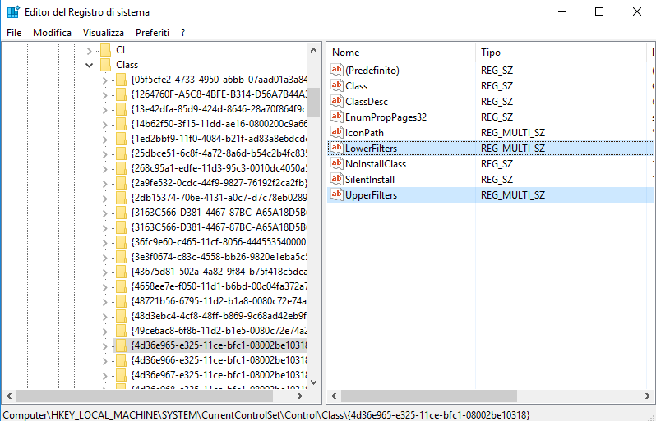This screenshot has width=656, height=421.
Task: Click the Registry Editor app icon in title bar
Action: click(x=13, y=12)
